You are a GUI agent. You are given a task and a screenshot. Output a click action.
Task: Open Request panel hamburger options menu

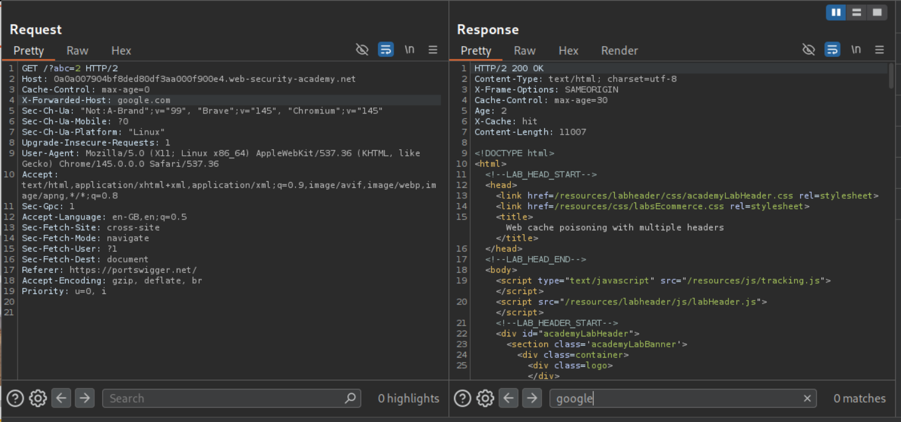click(x=433, y=50)
